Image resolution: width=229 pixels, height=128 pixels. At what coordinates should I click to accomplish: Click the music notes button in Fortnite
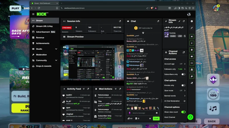(x=213, y=109)
